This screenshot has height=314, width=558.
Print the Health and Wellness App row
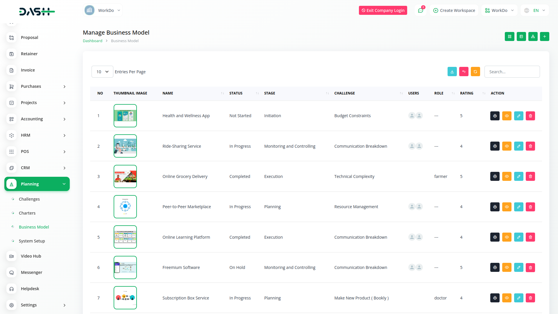click(495, 116)
